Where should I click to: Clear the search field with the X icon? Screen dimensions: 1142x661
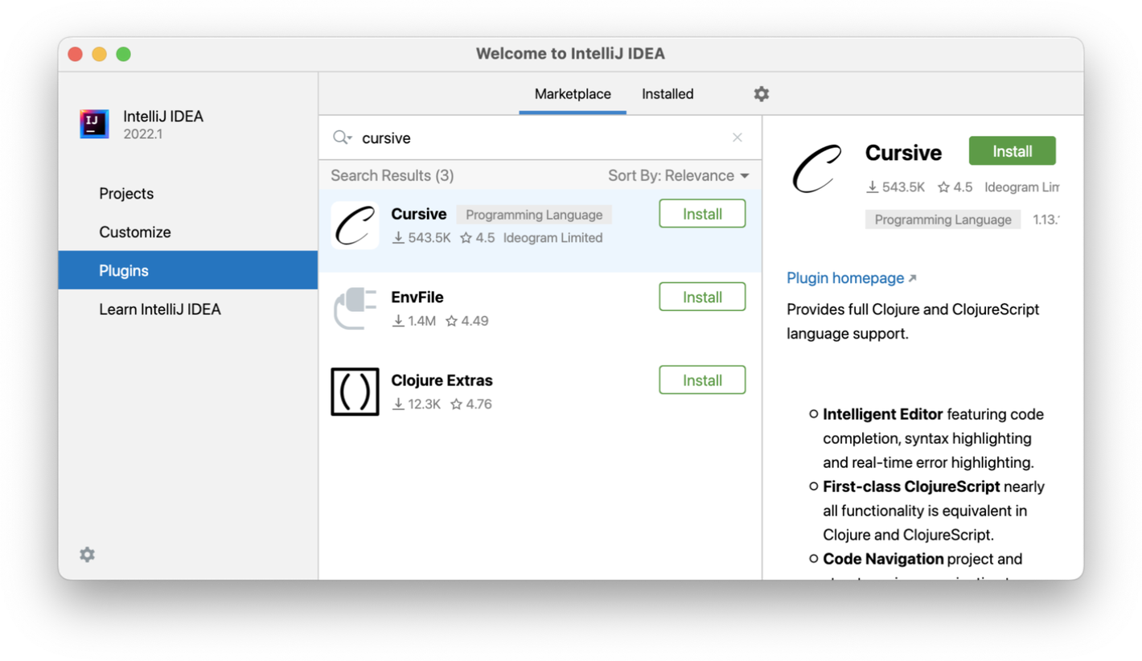737,138
